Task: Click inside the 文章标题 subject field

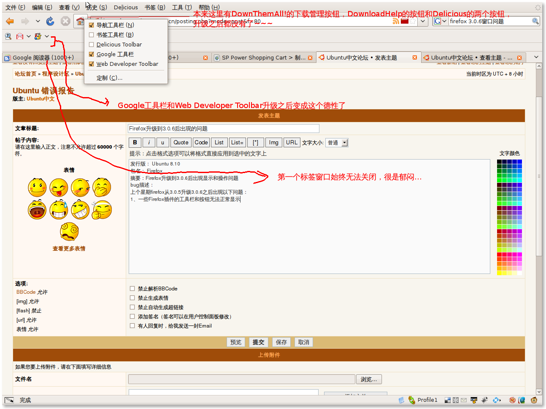Action: click(223, 129)
